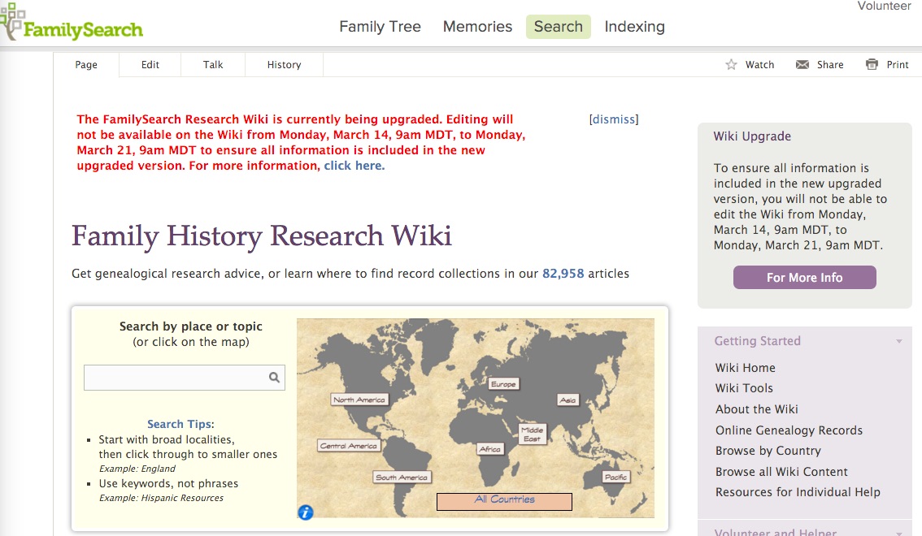The width and height of the screenshot is (922, 536).
Task: Open the 82,958 articles link
Action: point(563,274)
